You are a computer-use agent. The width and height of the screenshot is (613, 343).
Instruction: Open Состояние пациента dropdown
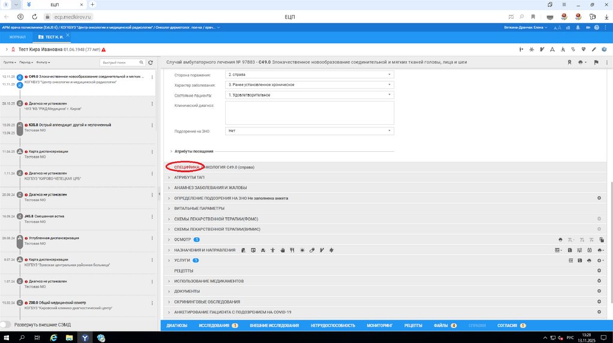[x=309, y=95]
